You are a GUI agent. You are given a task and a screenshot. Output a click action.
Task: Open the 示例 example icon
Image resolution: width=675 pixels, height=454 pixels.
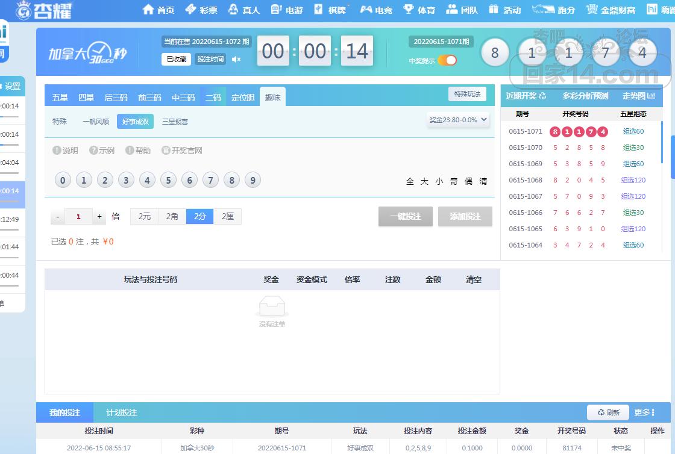pos(93,151)
